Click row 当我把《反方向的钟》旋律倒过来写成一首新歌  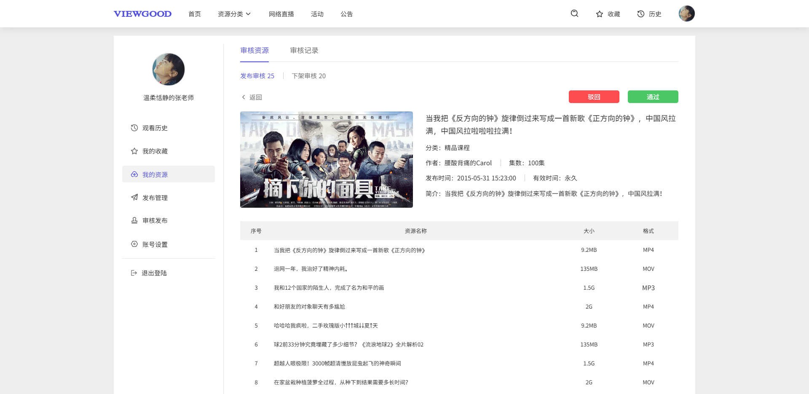click(459, 250)
